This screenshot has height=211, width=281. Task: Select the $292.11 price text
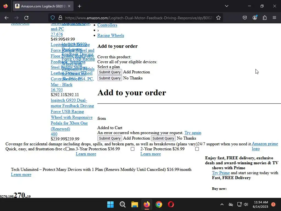(65, 95)
